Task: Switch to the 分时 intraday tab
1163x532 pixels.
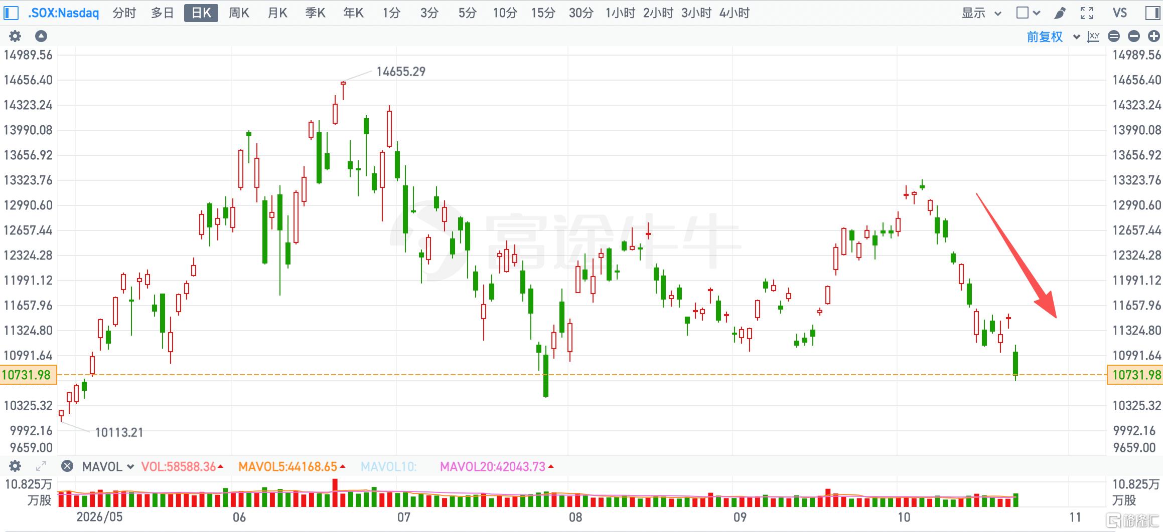Action: click(x=124, y=13)
